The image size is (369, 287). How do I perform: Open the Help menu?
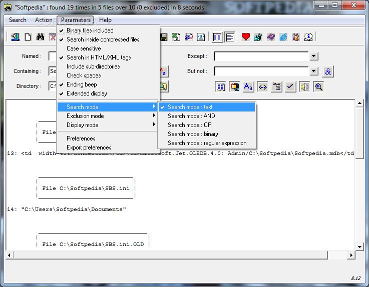pos(105,20)
